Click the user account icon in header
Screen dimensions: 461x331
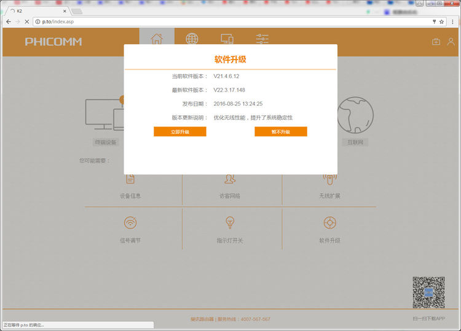pos(451,42)
